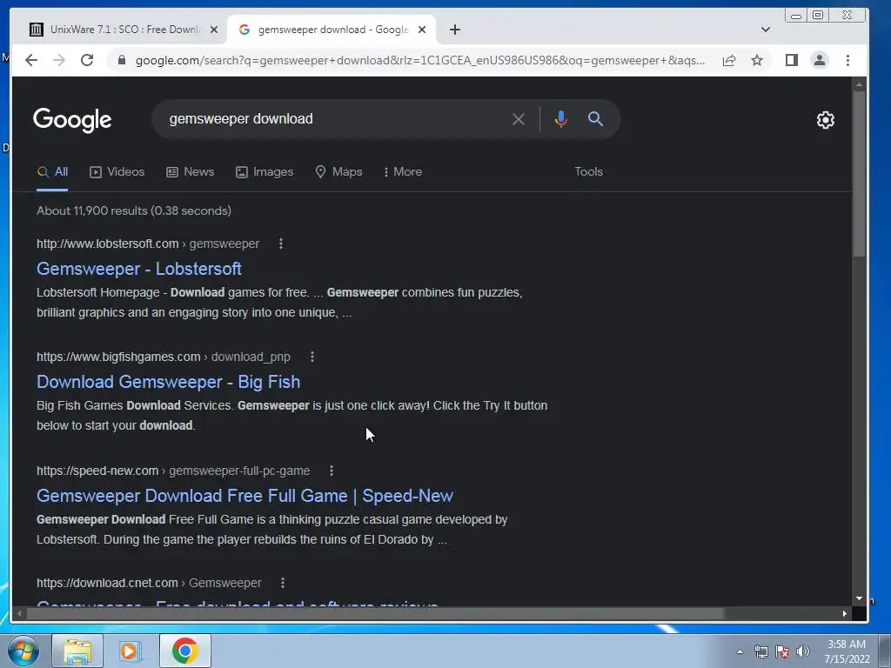Switch to the Videos tab
Image resolution: width=891 pixels, height=668 pixels.
point(117,171)
